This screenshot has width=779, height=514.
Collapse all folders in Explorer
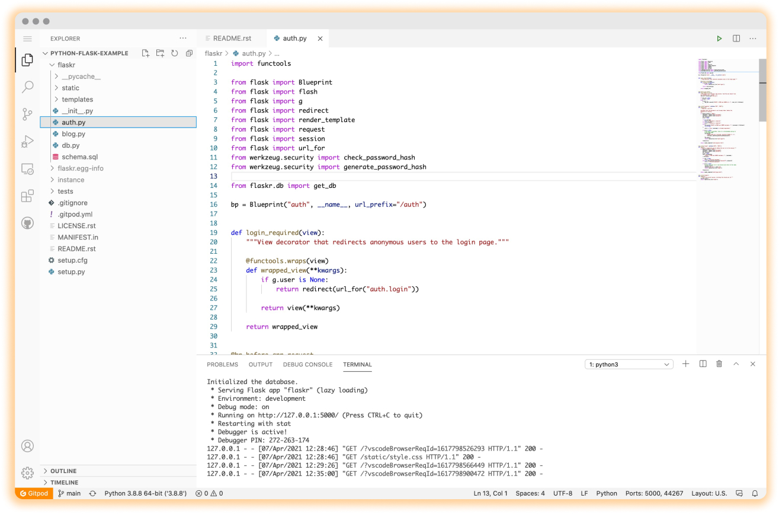(x=189, y=53)
